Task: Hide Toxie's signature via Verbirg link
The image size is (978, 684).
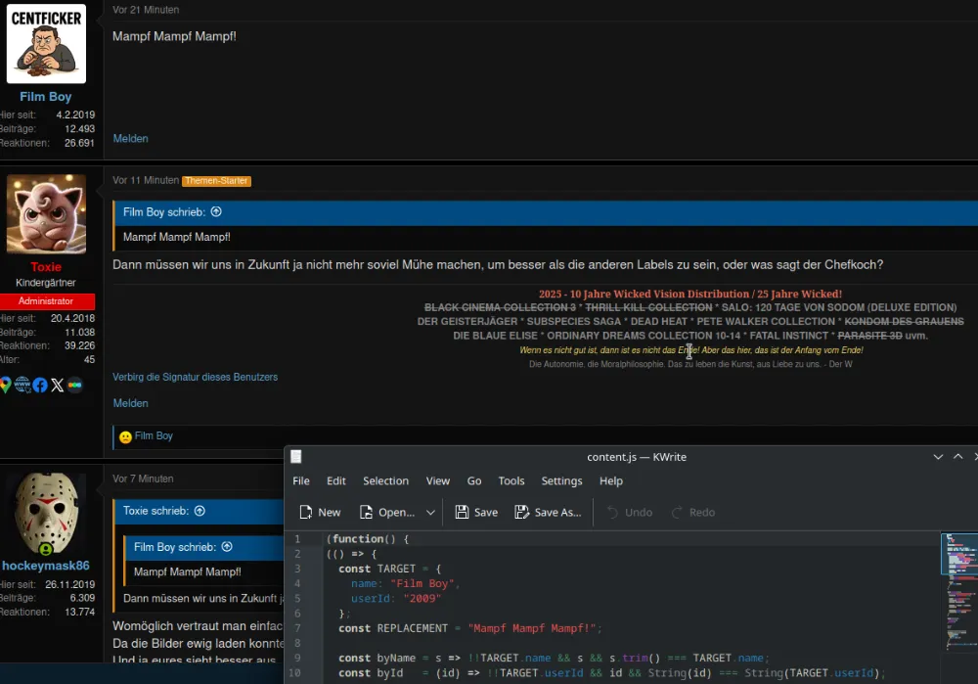Action: point(195,377)
